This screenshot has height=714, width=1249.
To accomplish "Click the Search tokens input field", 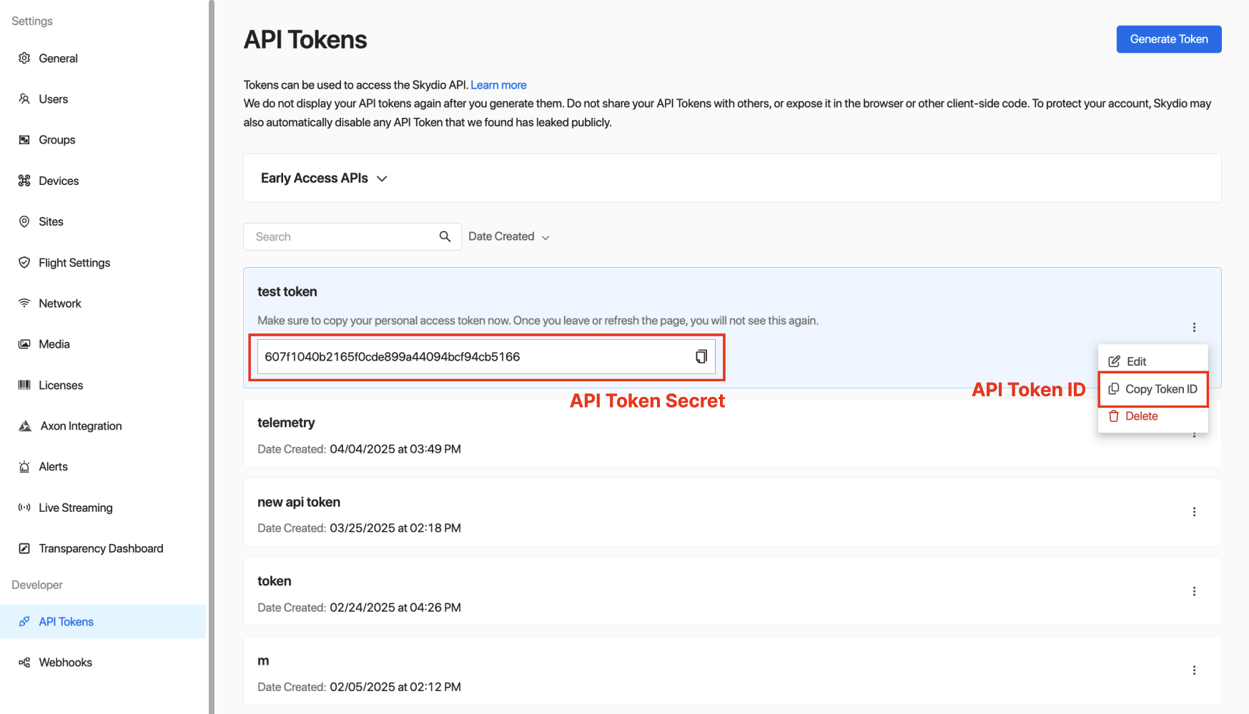I will point(352,236).
